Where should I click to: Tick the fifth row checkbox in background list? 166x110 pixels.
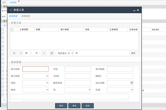tap(3, 50)
